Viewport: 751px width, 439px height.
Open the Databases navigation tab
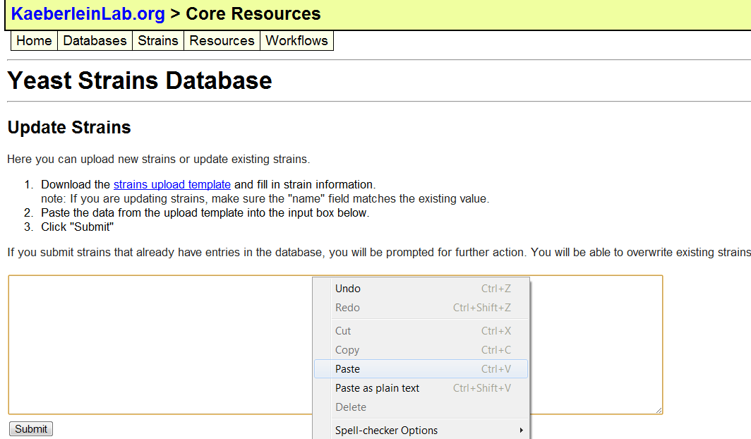tap(95, 41)
